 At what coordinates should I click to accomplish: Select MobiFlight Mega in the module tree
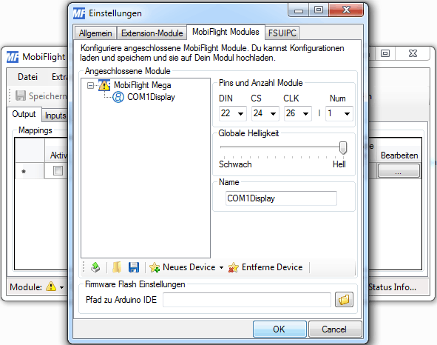[143, 85]
